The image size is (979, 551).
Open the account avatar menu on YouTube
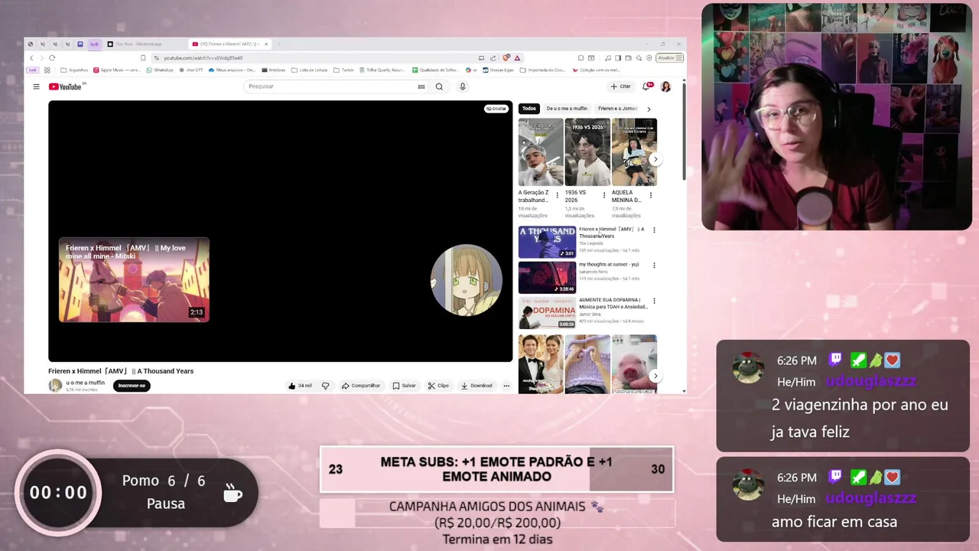point(665,86)
